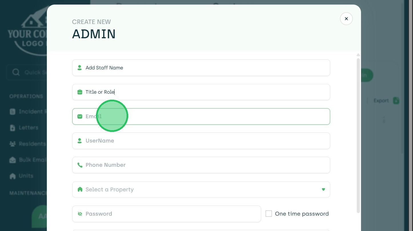Toggle password visibility eye icon

[x=80, y=214]
